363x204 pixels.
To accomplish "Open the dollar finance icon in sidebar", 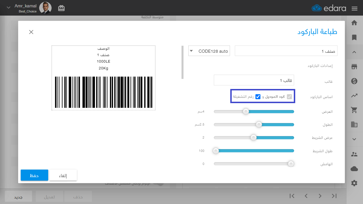I will point(354,81).
